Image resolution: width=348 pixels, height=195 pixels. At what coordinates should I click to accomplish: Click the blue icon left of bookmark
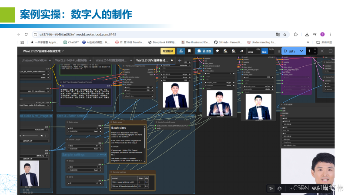[181, 51]
